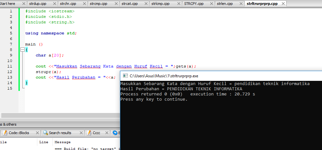
Task: Click string 'Hasil Perubahan = ' on line 13
Action: coord(80,78)
